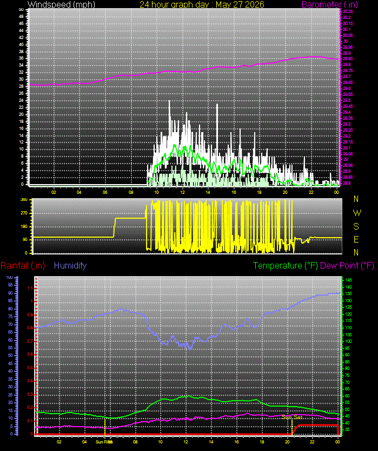Click "0.8" on the red rainfall axis

point(30,328)
